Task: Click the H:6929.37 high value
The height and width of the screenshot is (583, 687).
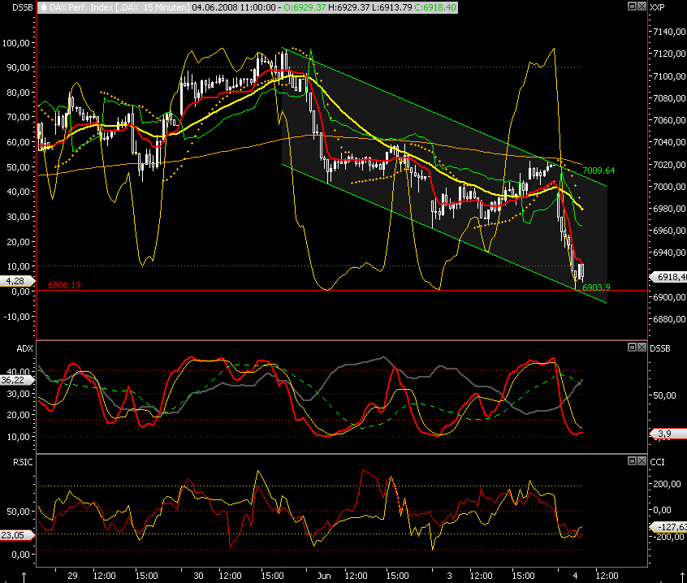Action: coord(348,7)
